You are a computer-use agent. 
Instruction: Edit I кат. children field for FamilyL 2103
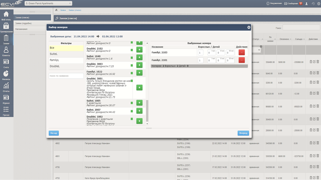(x=212, y=53)
